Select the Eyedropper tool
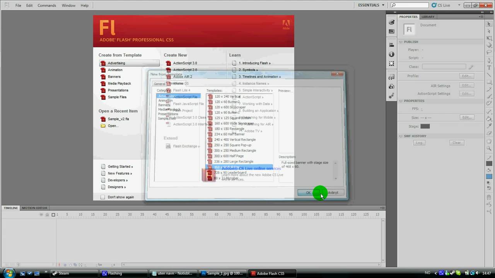This screenshot has width=495, height=278. point(489,125)
